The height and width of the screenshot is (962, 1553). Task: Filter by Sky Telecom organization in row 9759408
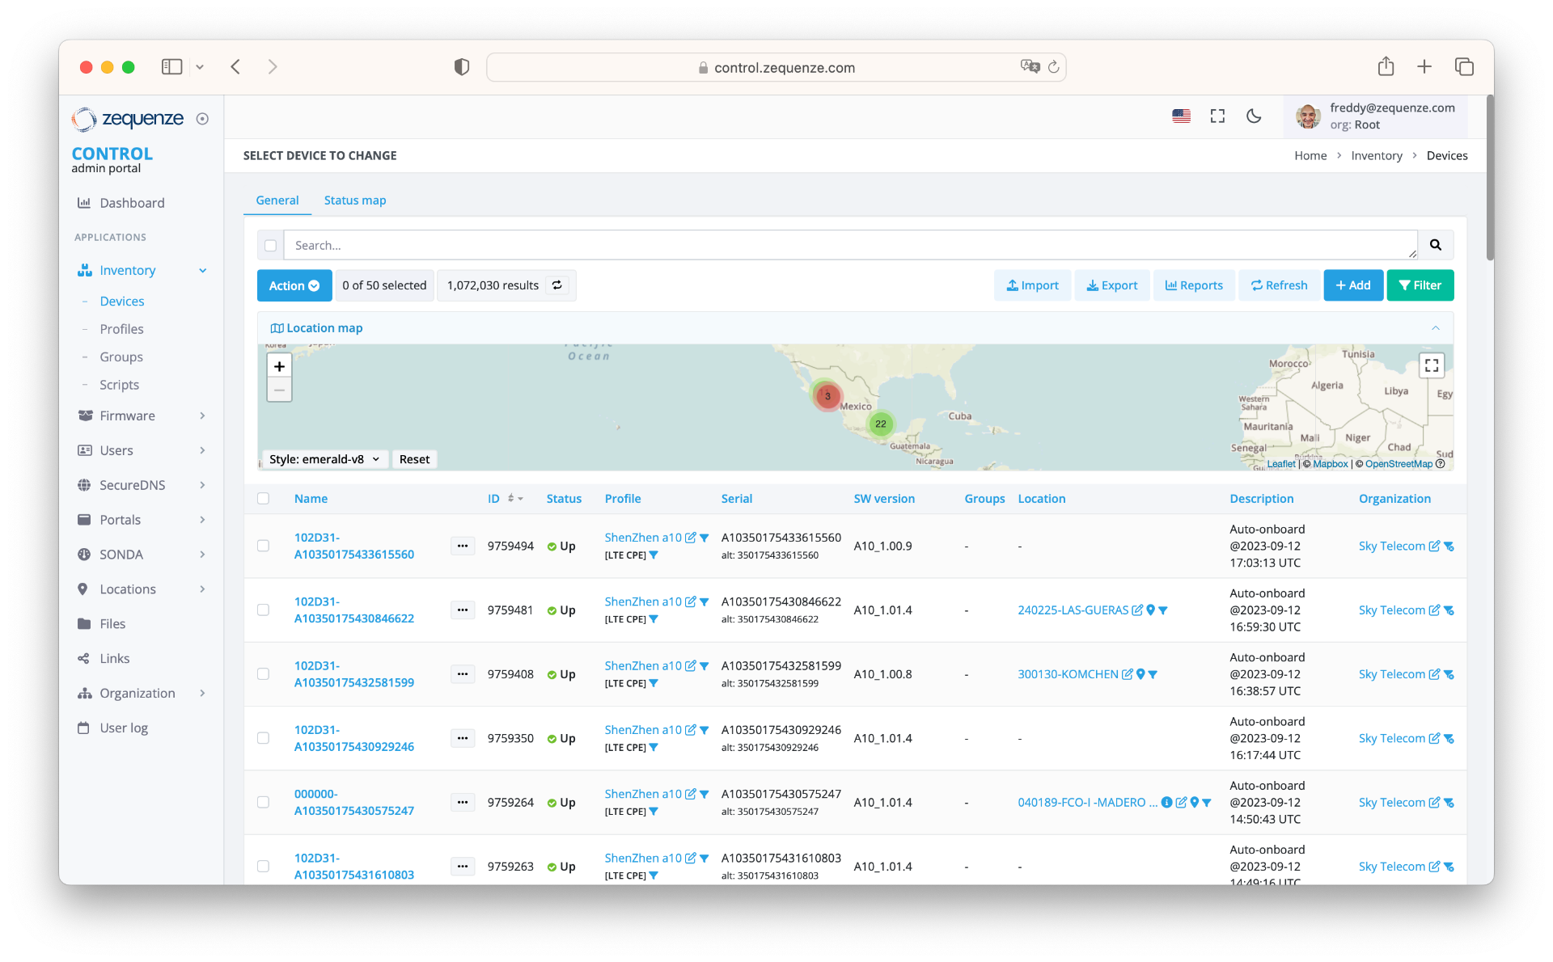click(x=1449, y=674)
